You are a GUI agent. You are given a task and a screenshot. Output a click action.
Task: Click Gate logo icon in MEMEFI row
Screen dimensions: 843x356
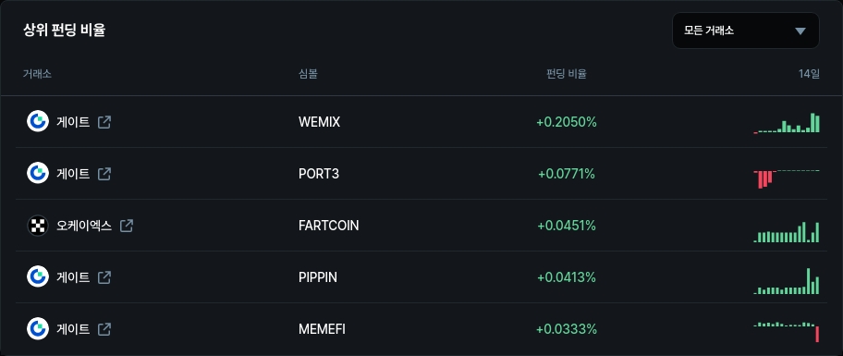tap(38, 328)
